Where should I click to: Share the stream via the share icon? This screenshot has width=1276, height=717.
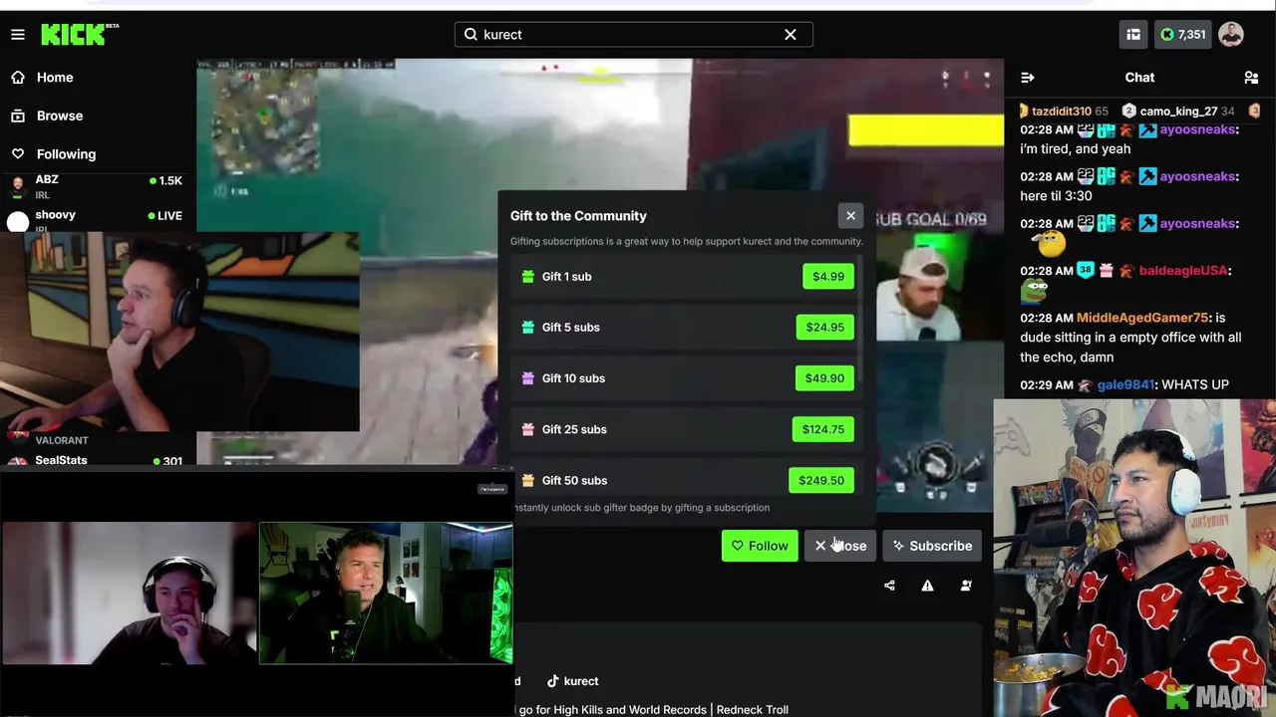pyautogui.click(x=889, y=586)
